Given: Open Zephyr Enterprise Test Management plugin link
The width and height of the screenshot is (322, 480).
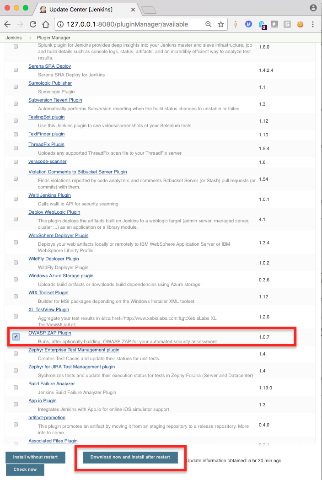Looking at the screenshot, I should (74, 350).
